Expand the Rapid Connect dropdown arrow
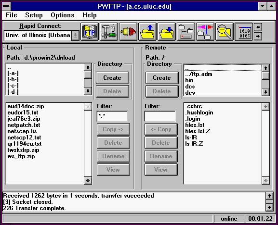 [75, 35]
